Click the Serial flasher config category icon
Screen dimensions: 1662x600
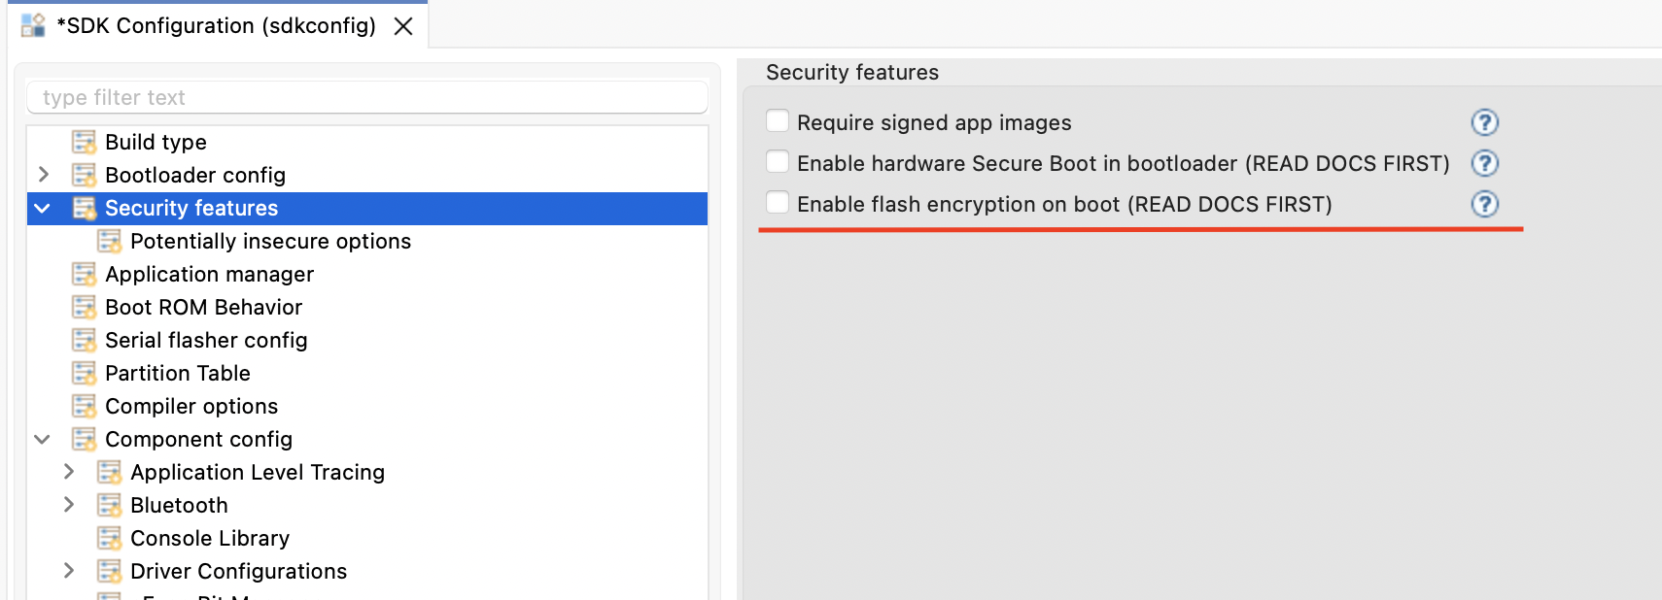click(x=84, y=340)
